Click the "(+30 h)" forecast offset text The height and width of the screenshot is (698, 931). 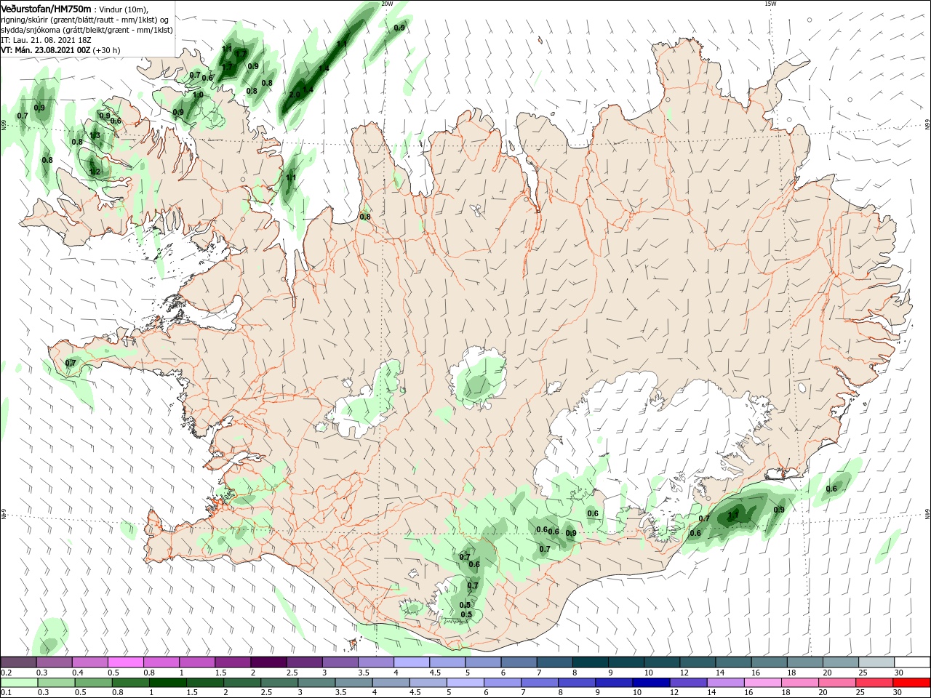(x=106, y=50)
